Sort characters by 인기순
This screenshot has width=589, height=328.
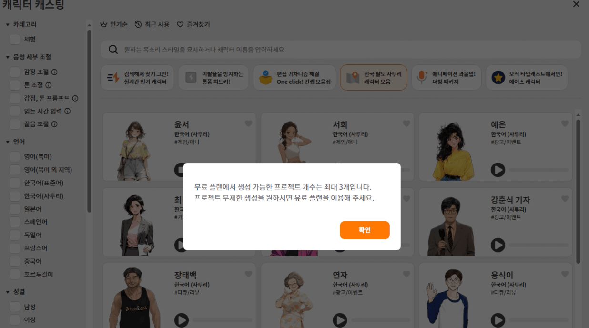tap(113, 24)
